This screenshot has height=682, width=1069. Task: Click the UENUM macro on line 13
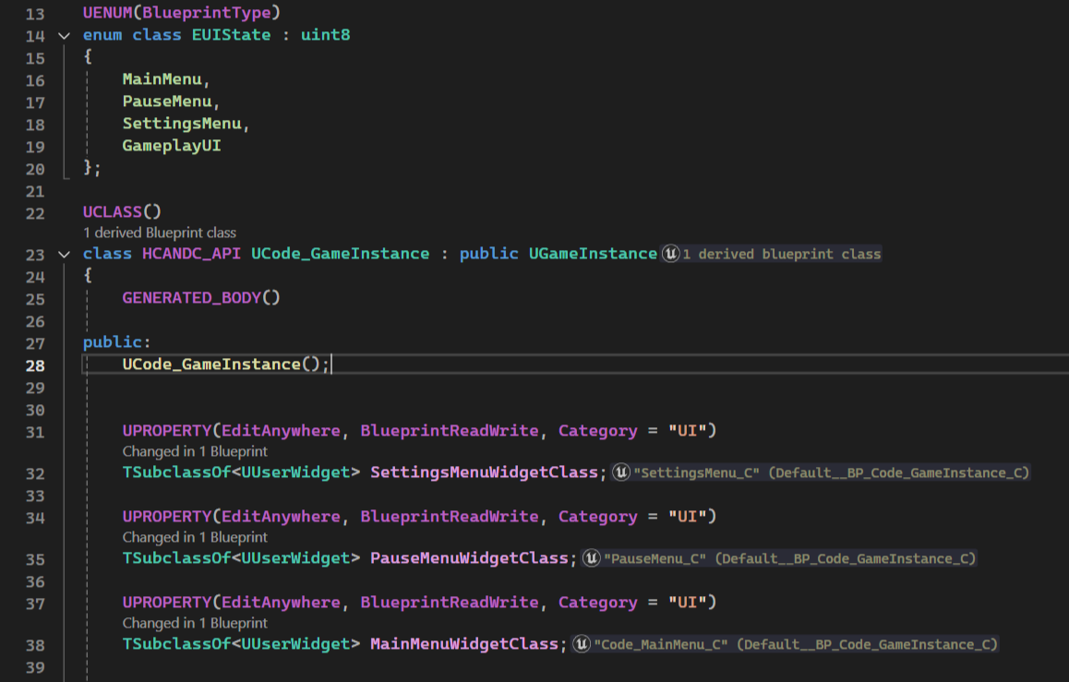click(112, 14)
